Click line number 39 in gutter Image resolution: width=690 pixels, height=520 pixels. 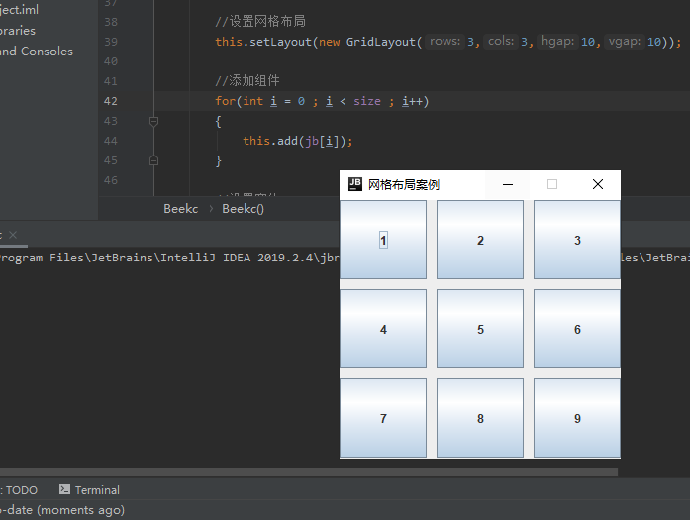pyautogui.click(x=111, y=42)
